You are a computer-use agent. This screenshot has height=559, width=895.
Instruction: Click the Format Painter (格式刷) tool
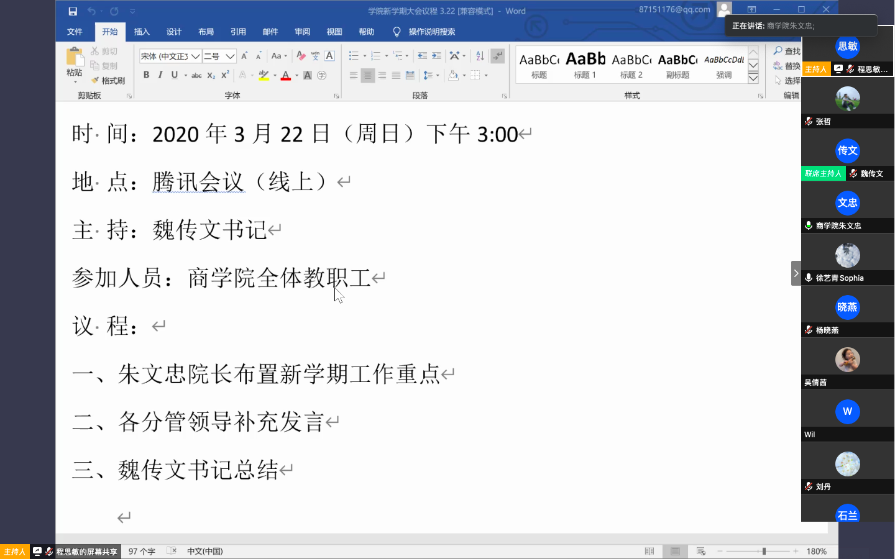point(108,81)
